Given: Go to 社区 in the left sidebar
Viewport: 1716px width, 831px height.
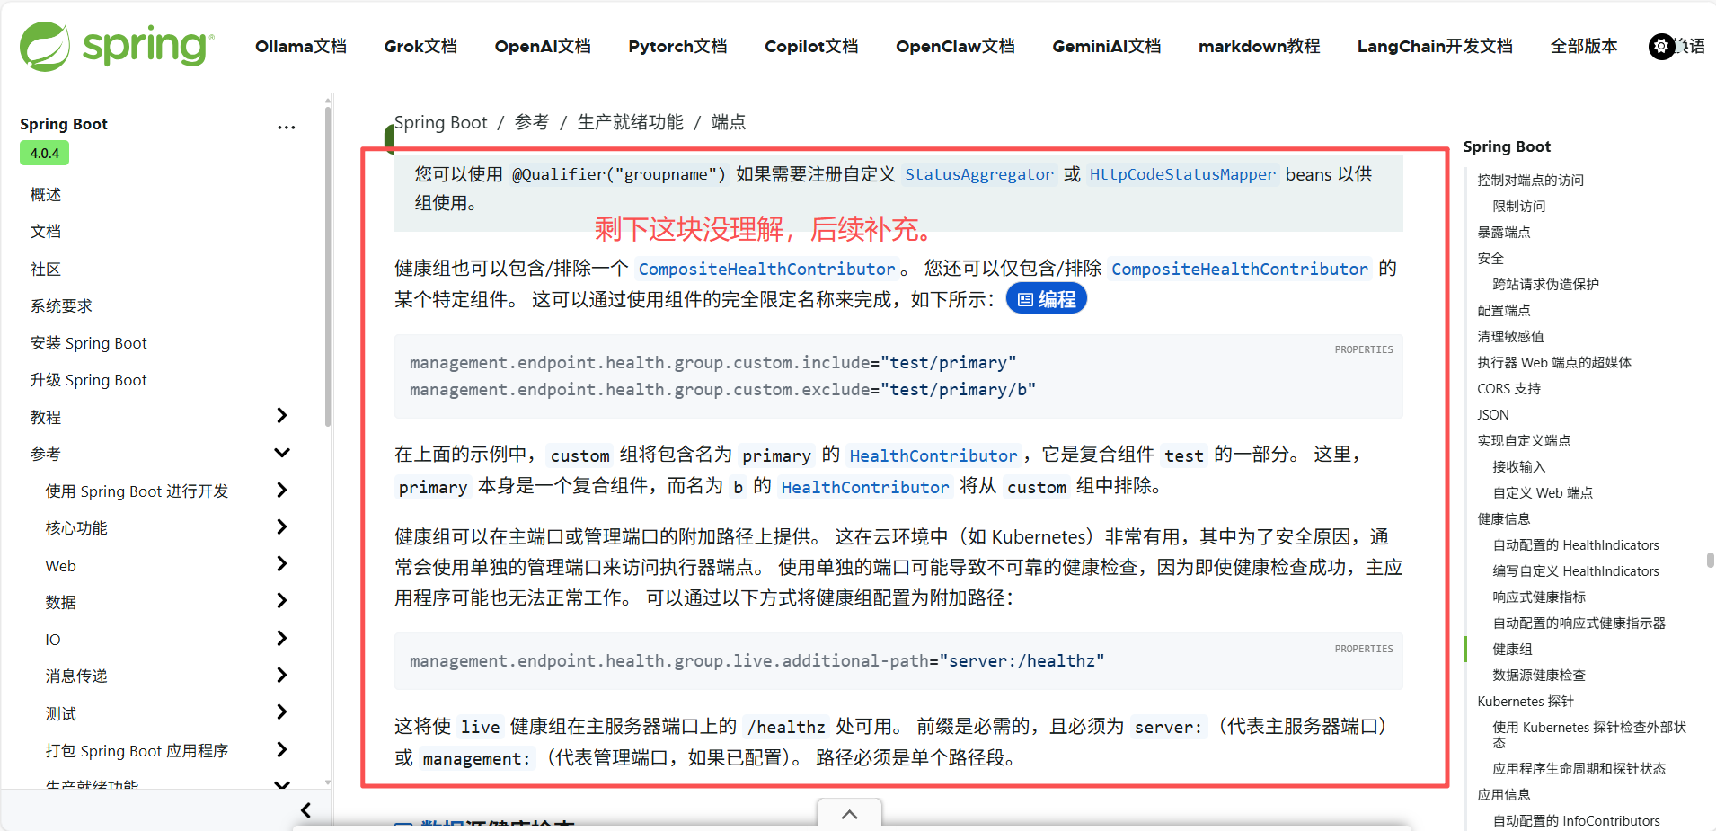Looking at the screenshot, I should pos(46,270).
